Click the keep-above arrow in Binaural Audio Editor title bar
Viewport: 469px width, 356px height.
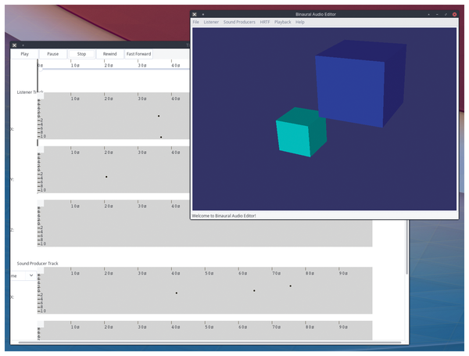[428, 14]
